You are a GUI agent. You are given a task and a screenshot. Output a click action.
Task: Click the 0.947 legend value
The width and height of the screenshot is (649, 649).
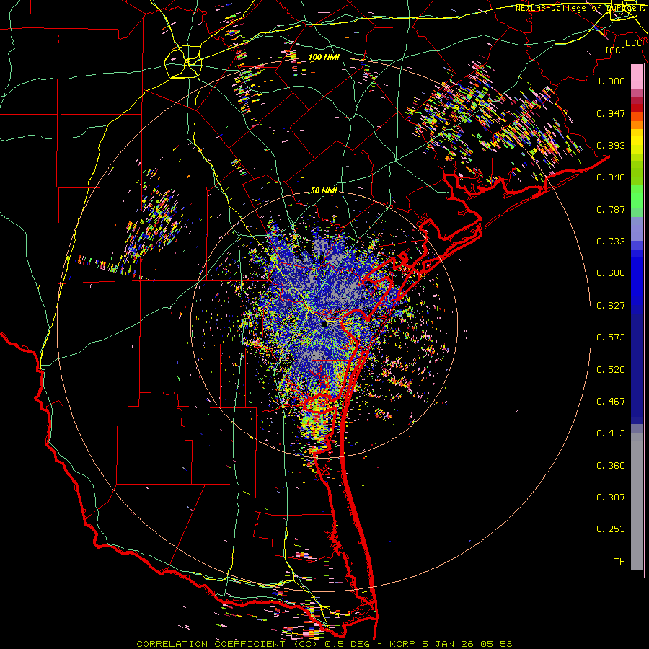pos(611,113)
